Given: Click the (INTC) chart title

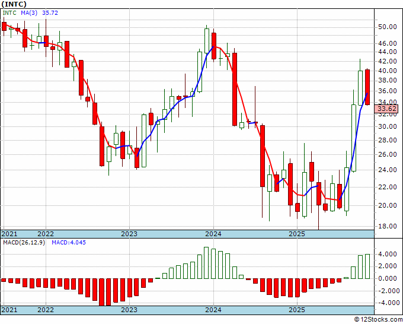Looking at the screenshot, I should tap(14, 4).
